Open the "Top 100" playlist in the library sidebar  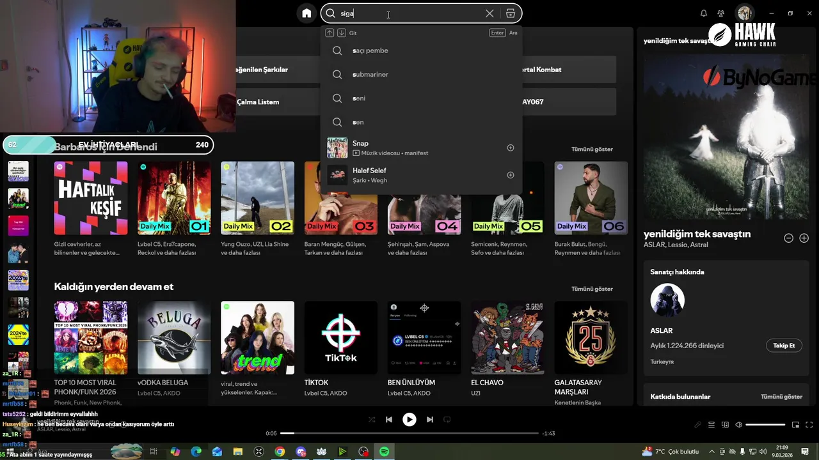coord(18,226)
